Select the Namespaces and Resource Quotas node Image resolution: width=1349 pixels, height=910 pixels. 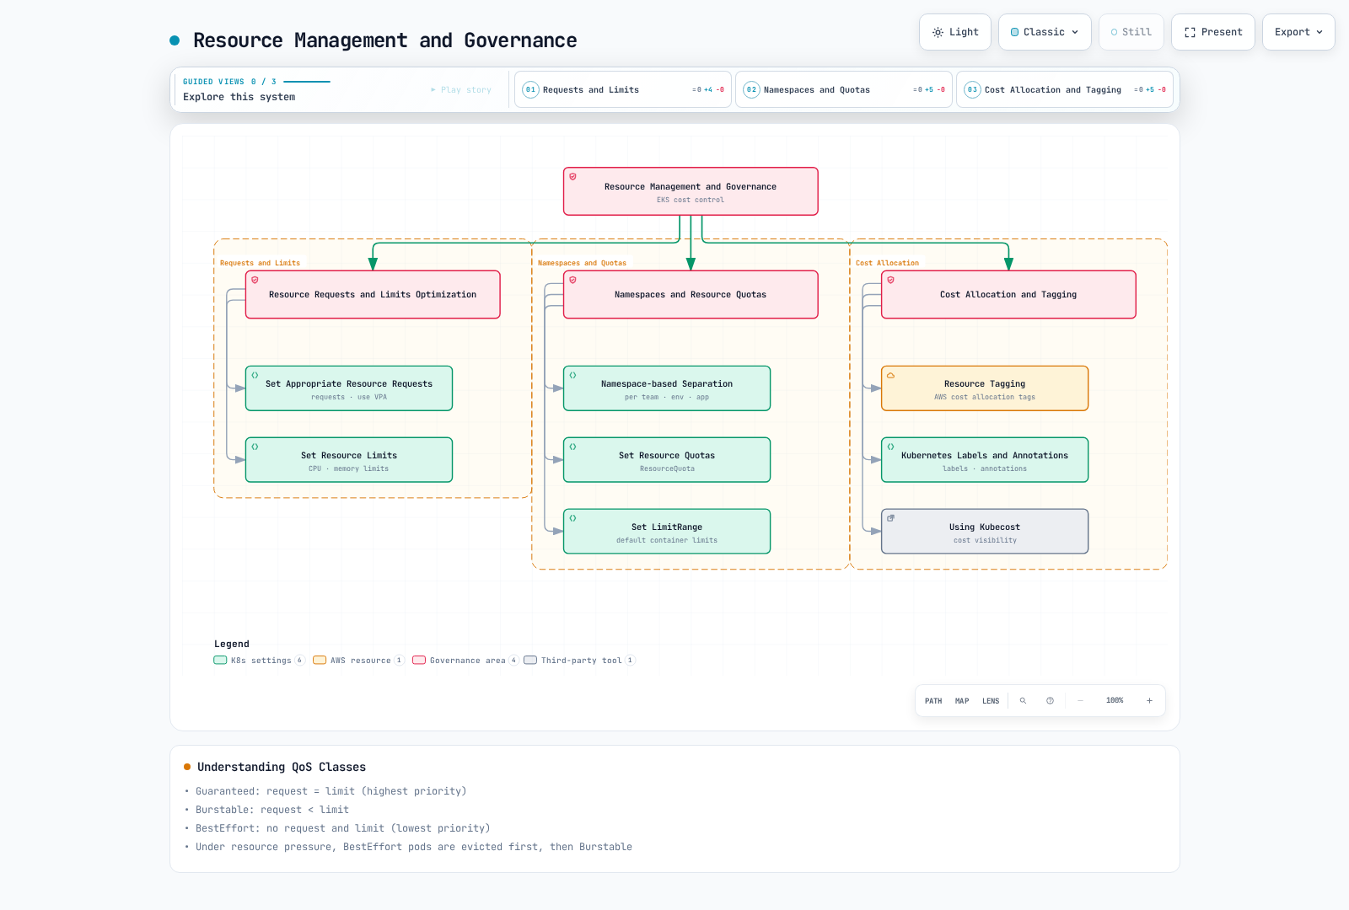click(691, 294)
